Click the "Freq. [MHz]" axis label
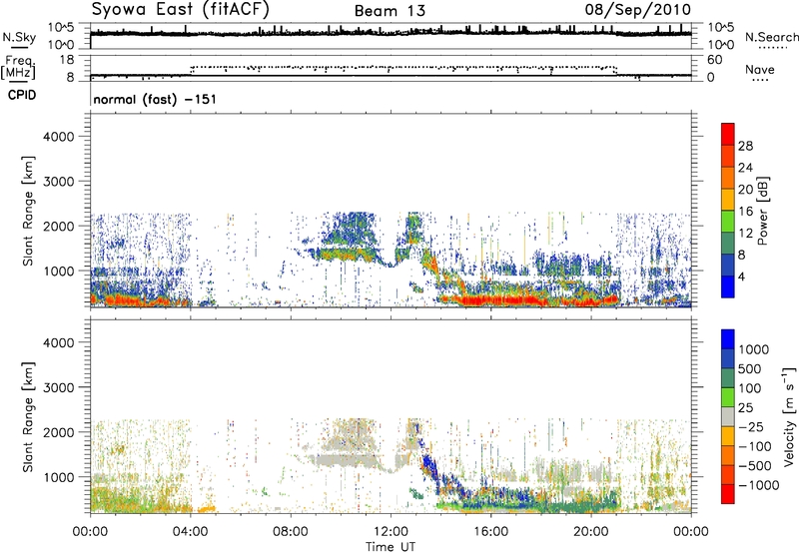Screen dimensions: 799x553 (19, 68)
